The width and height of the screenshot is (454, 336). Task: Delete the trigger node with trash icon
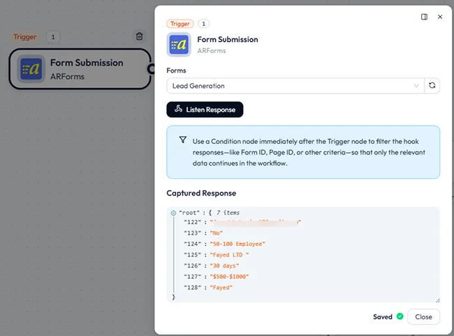140,36
